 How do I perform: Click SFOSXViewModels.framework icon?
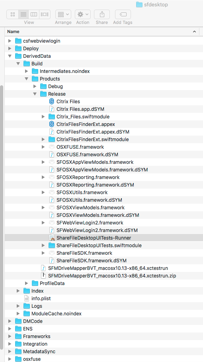coord(52,208)
